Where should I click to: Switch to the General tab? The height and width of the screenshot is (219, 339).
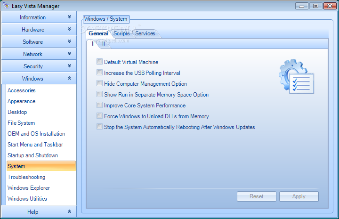98,33
